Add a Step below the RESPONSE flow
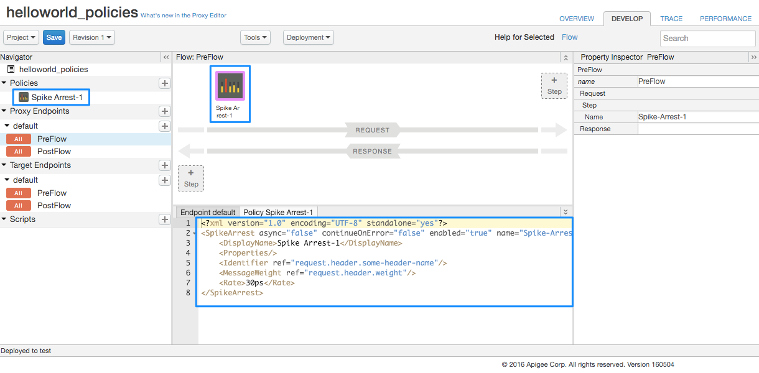Screen dimensions: 759x373 pos(190,178)
